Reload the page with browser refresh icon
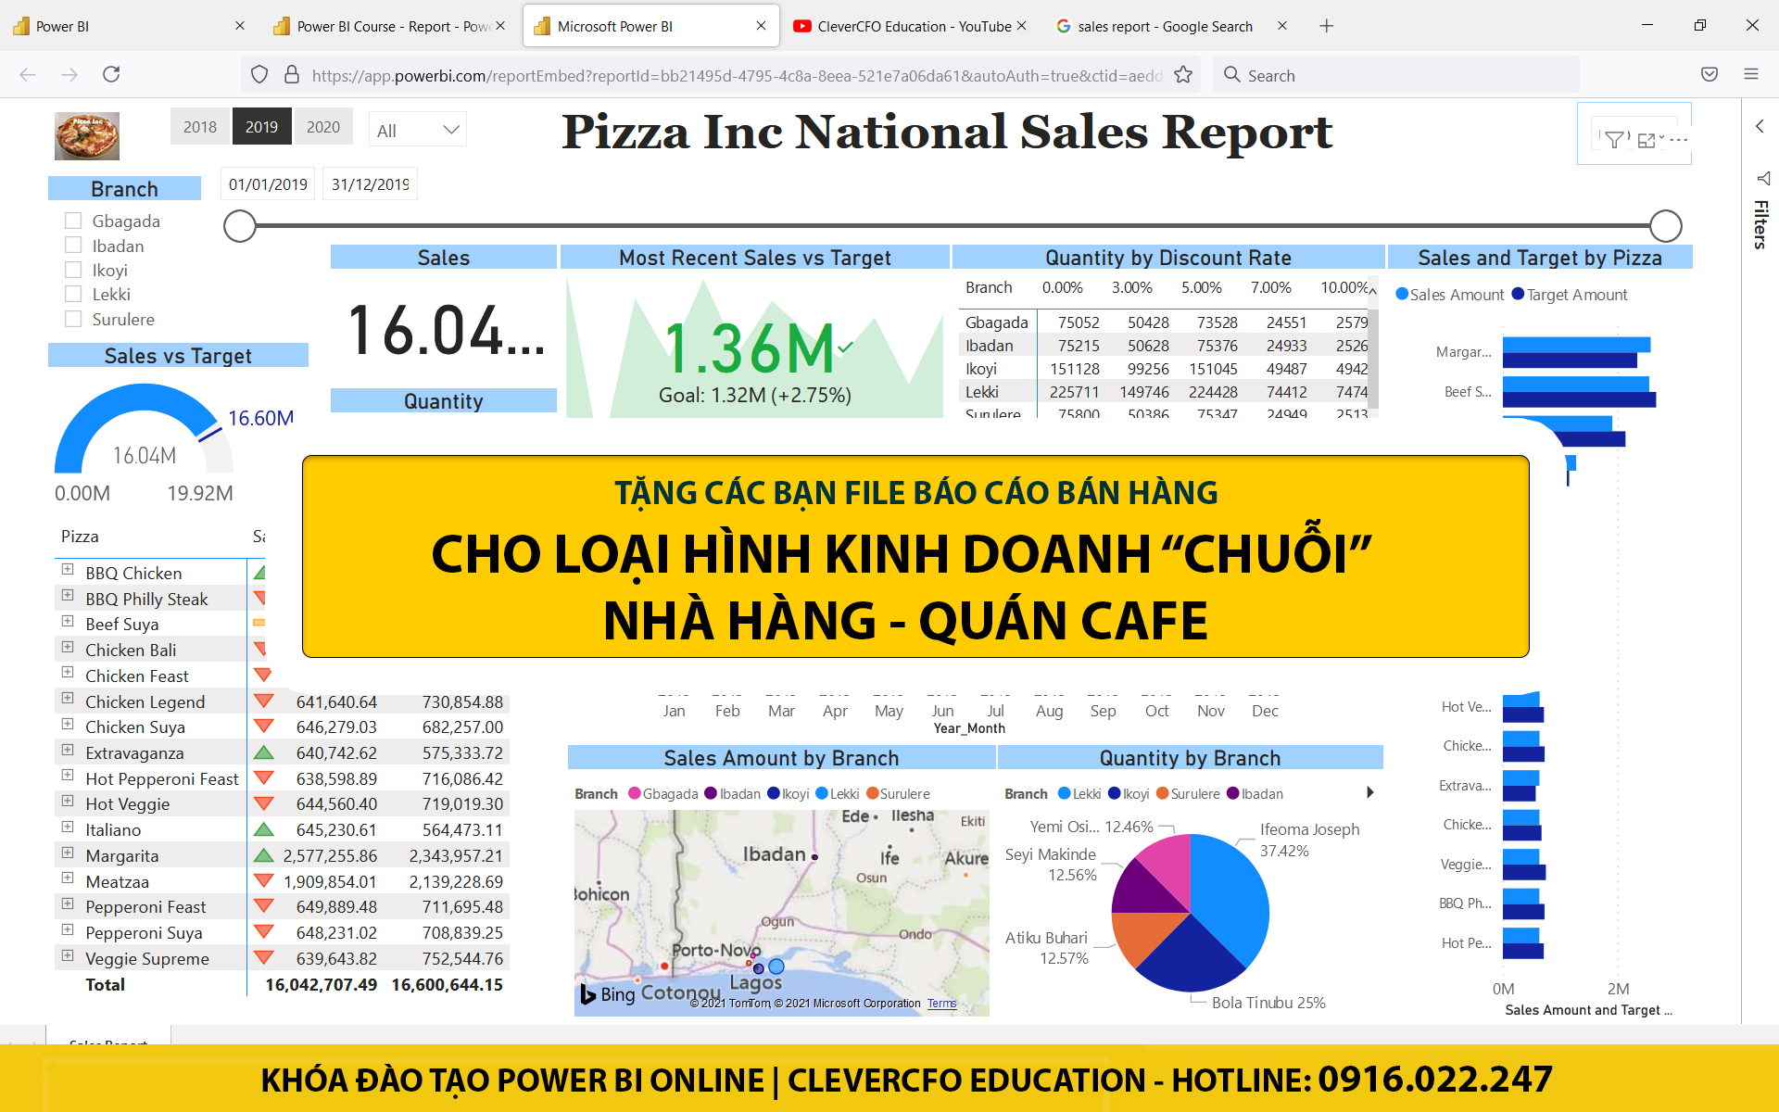This screenshot has width=1779, height=1112. (111, 74)
